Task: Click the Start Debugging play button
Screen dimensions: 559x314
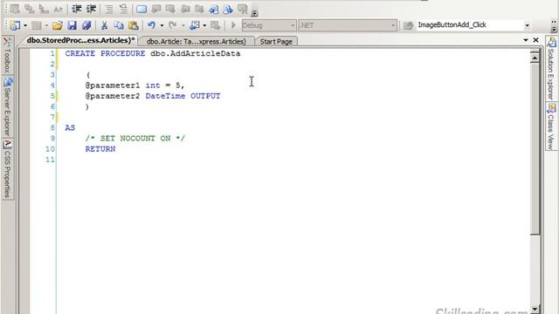Action: (x=233, y=25)
